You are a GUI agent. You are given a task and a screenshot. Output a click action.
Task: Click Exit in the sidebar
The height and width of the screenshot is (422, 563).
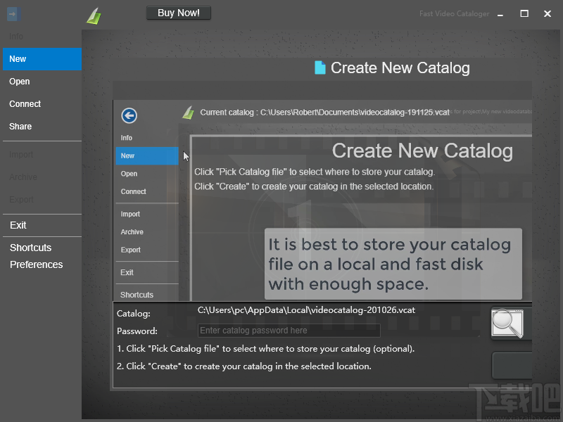[x=18, y=224]
